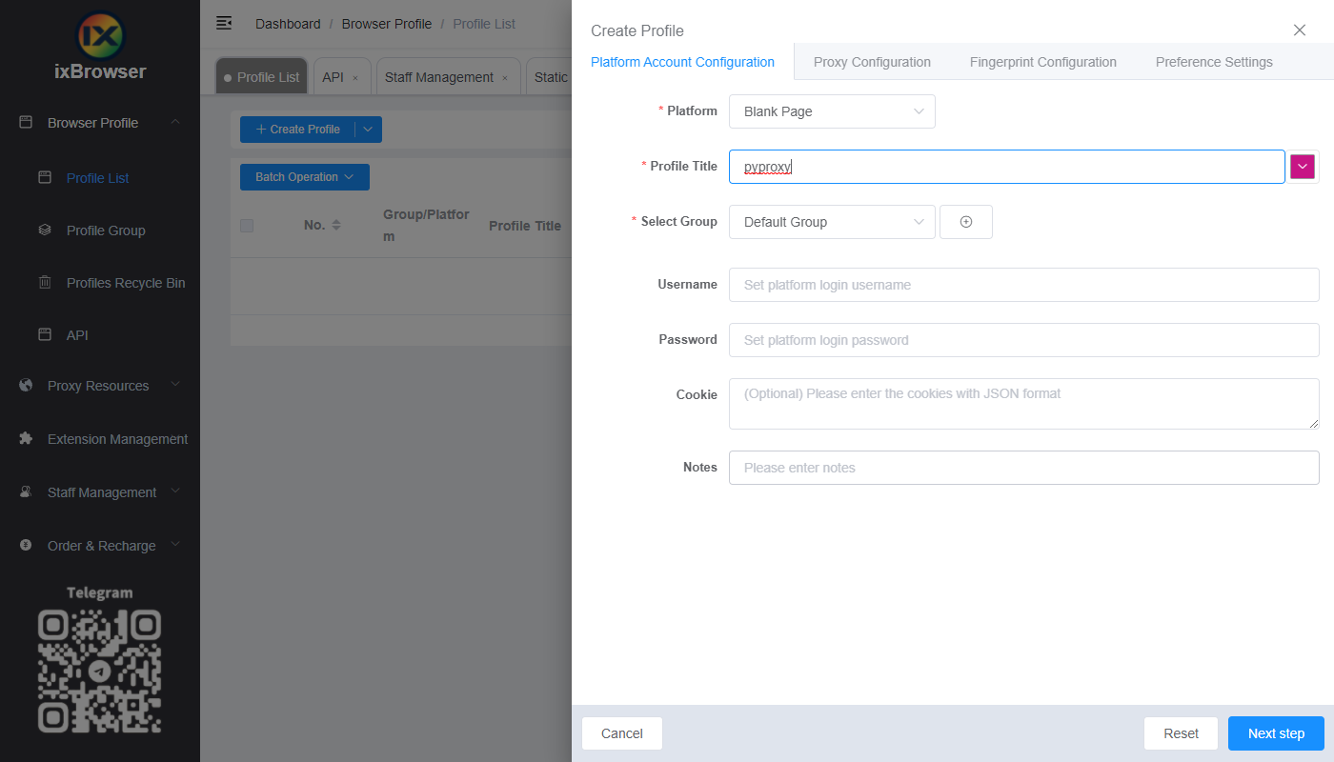The height and width of the screenshot is (762, 1334).
Task: Close the API tab
Action: point(355,78)
